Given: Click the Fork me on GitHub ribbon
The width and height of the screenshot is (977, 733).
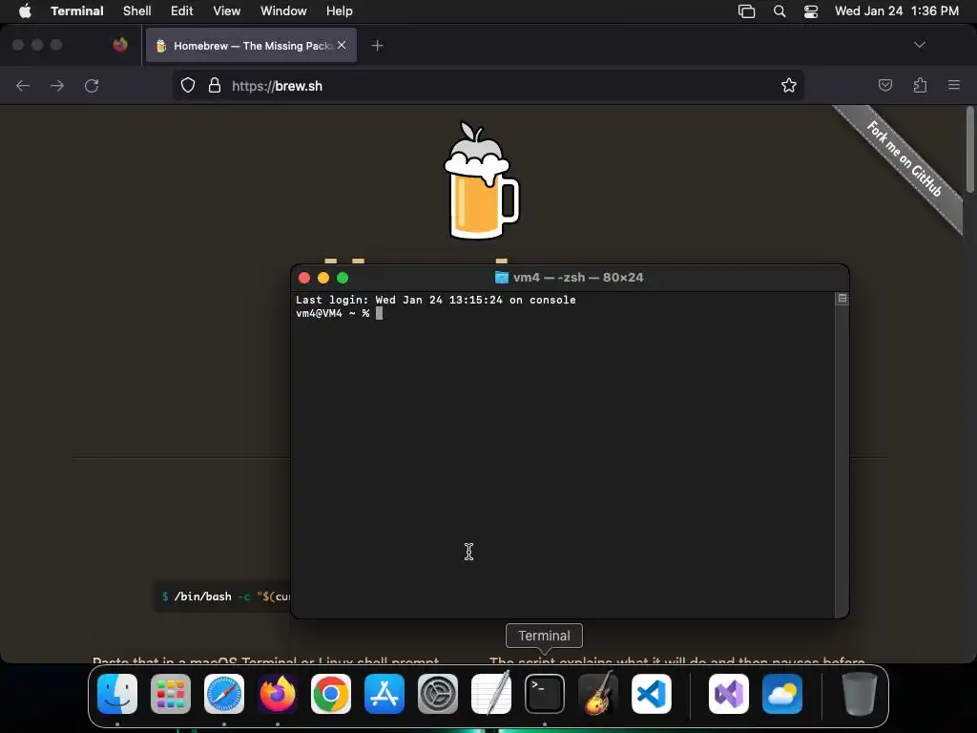Looking at the screenshot, I should [x=904, y=158].
